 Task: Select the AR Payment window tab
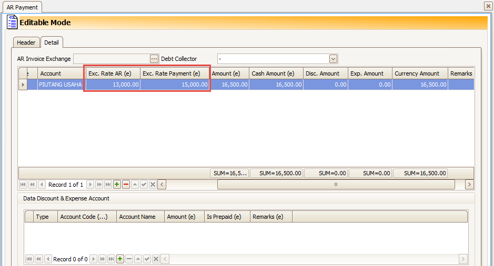point(22,7)
